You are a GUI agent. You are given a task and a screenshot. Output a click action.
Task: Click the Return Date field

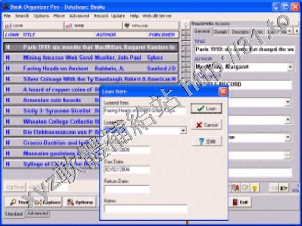(127, 189)
